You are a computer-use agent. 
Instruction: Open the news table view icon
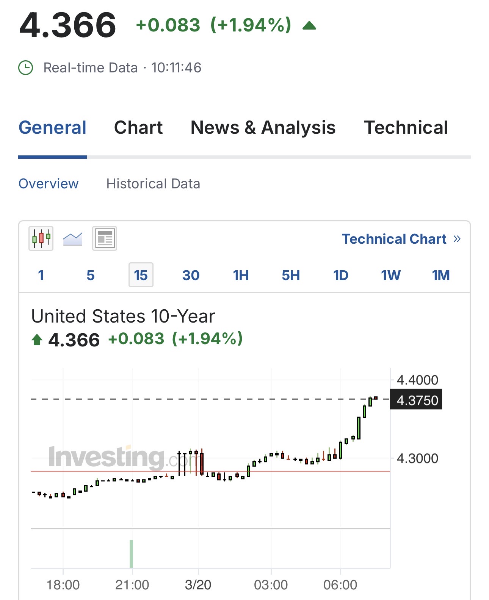[105, 238]
